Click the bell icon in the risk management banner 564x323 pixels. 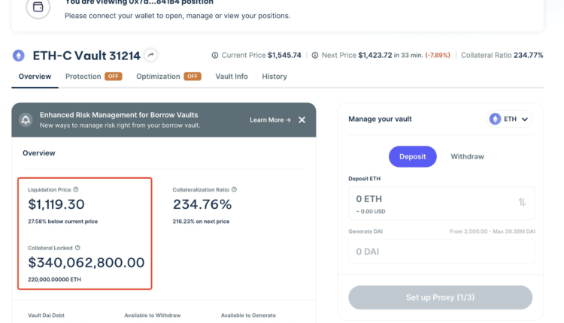point(26,119)
